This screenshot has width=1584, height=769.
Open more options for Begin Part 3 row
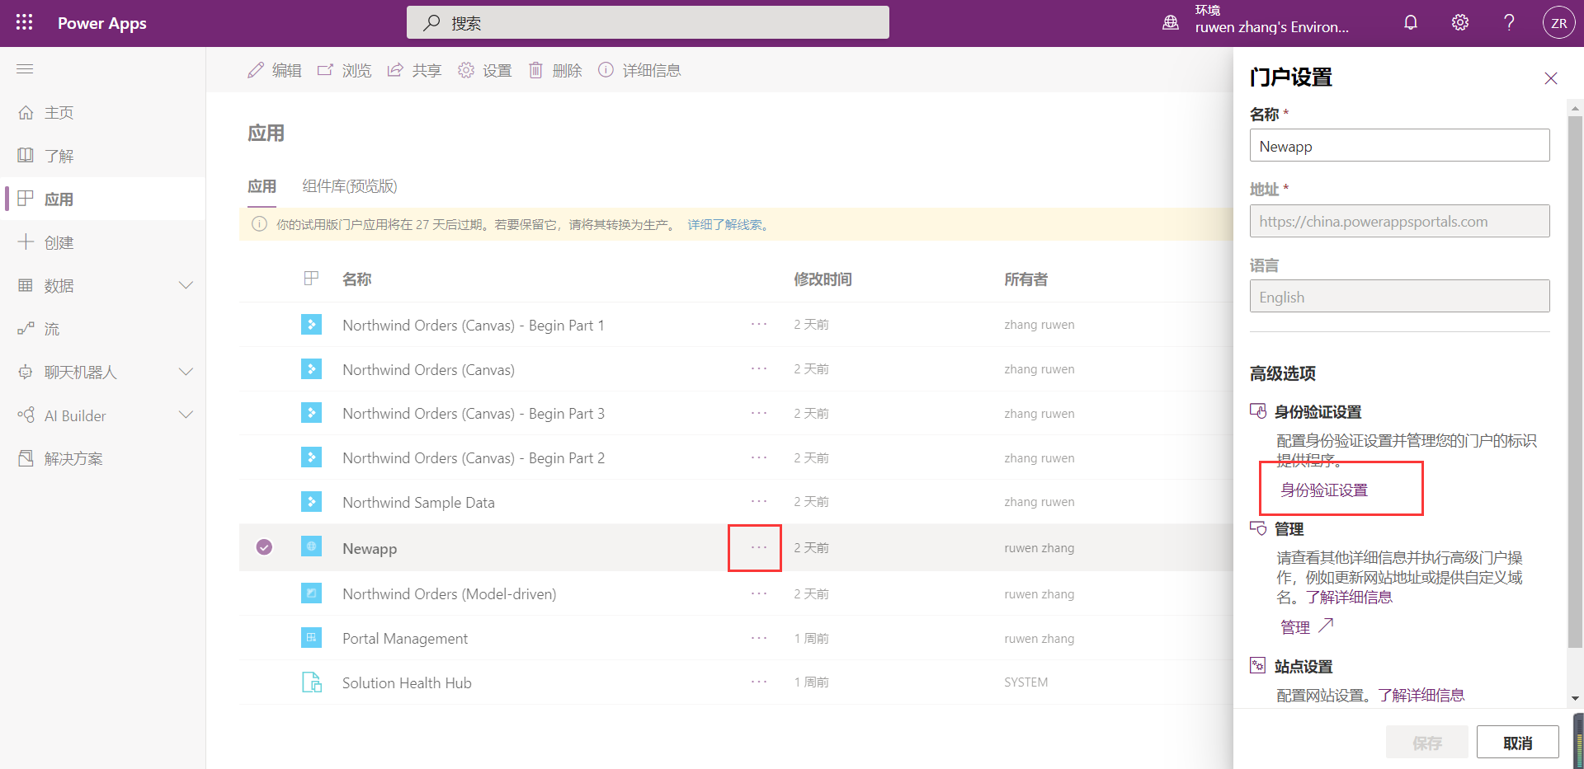(x=759, y=413)
